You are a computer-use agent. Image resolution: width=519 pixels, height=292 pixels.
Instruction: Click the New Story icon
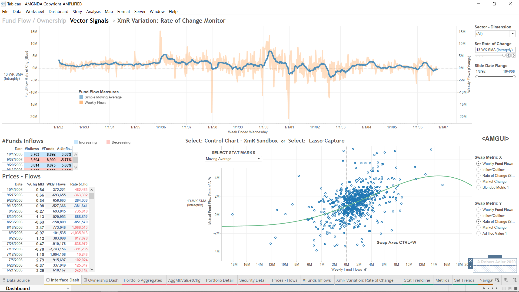[514, 280]
